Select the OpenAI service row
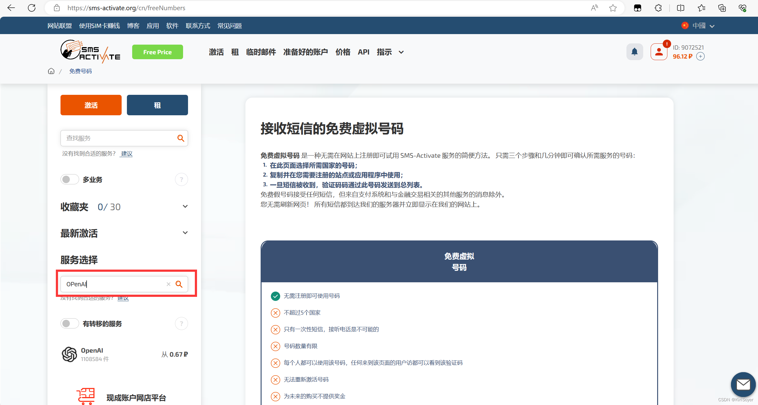Screen dimensions: 758x405 click(x=124, y=354)
